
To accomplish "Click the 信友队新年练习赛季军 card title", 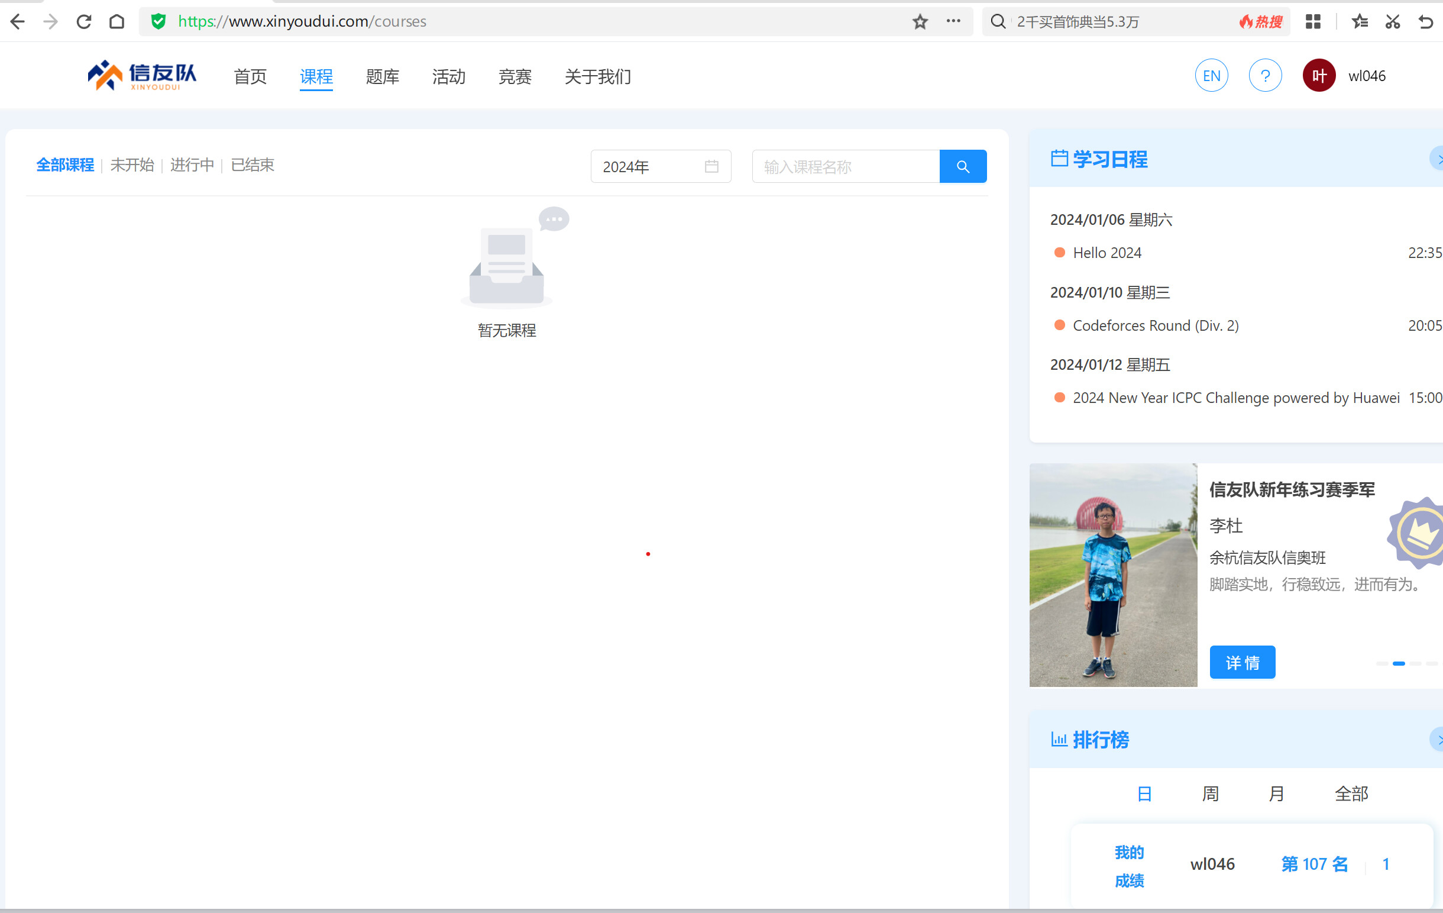I will pos(1292,490).
